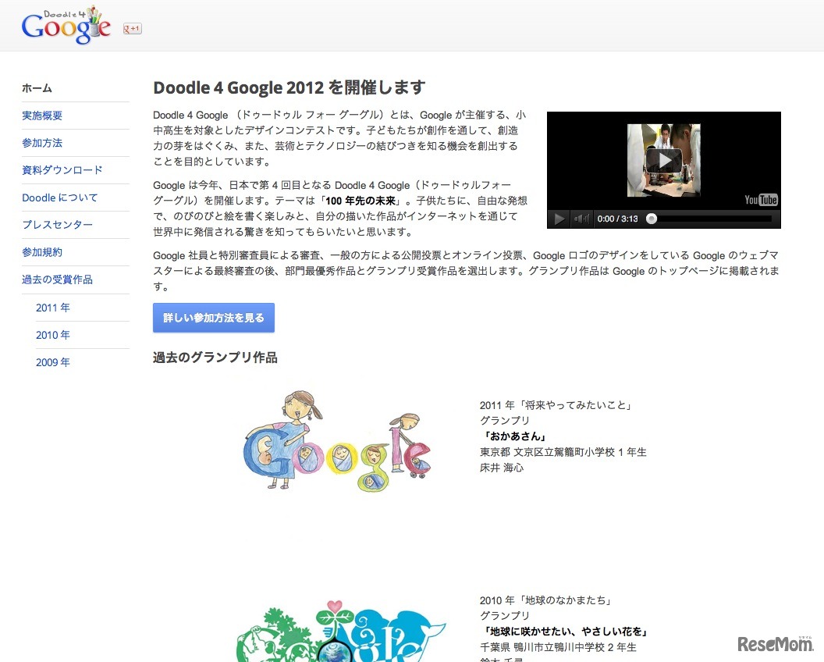The image size is (824, 662).
Task: Click the 2011 年「将来やってみたいこと」 caption
Action: tap(557, 405)
